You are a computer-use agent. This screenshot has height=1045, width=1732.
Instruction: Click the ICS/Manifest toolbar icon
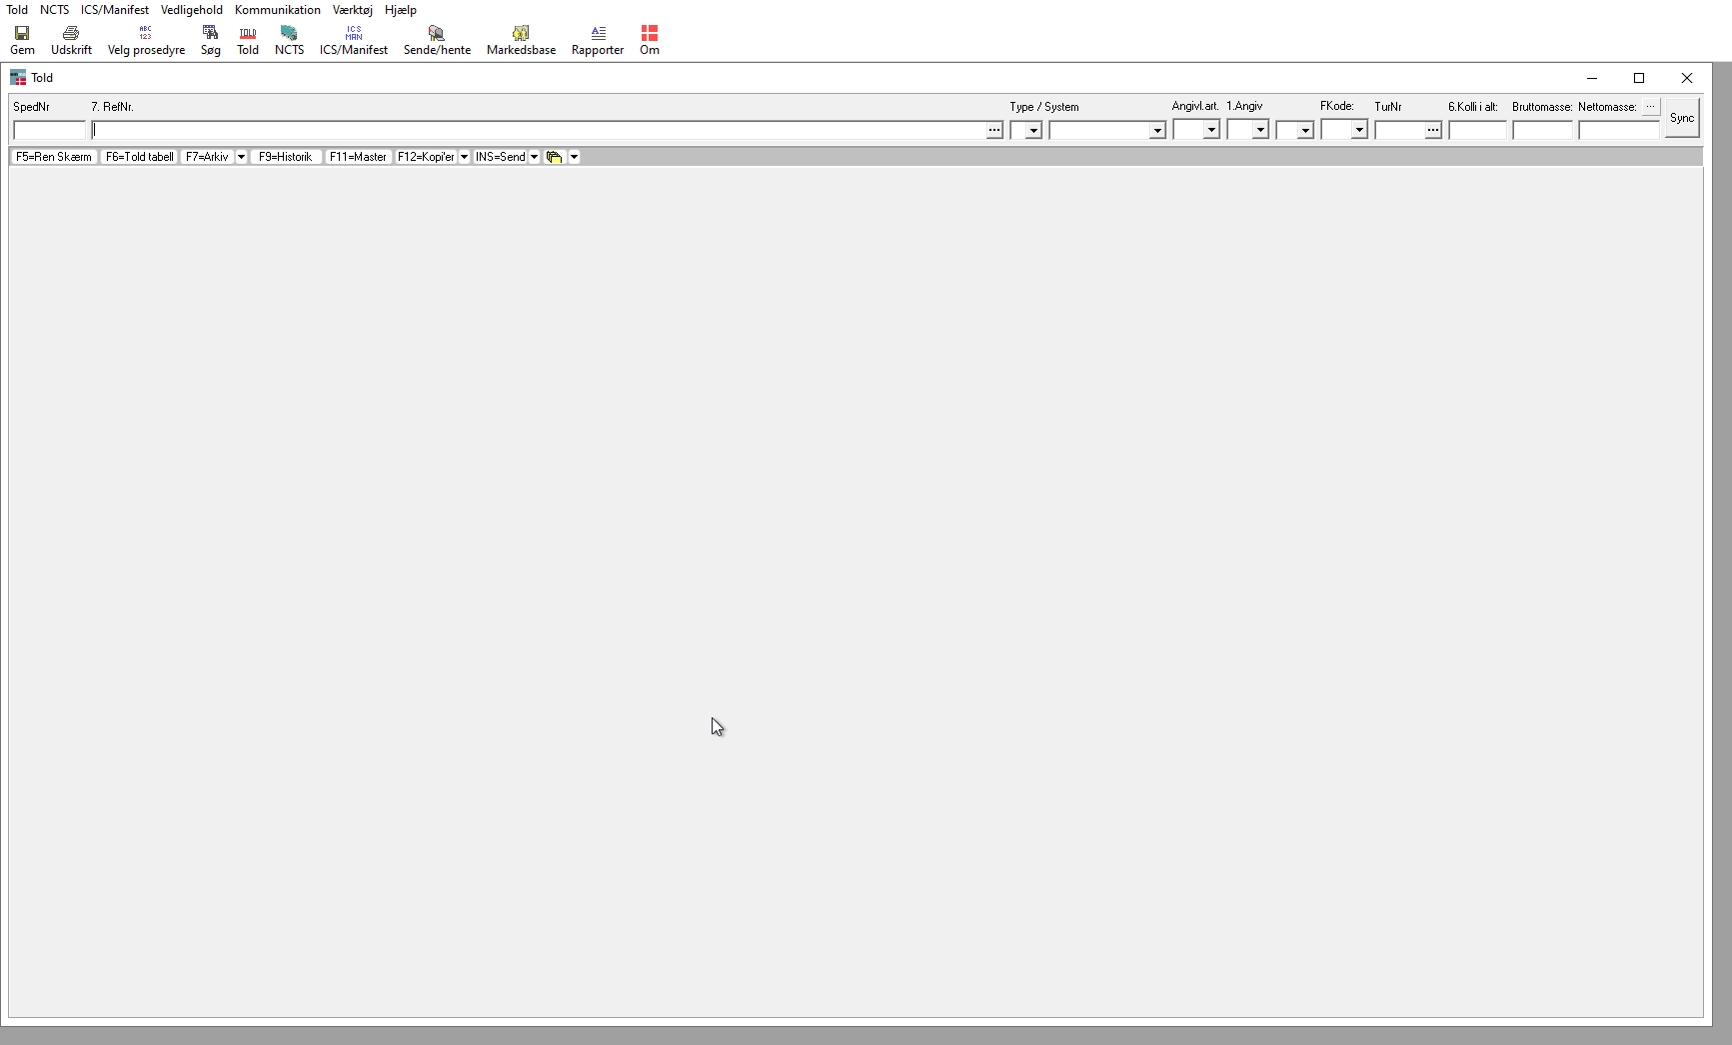click(354, 33)
